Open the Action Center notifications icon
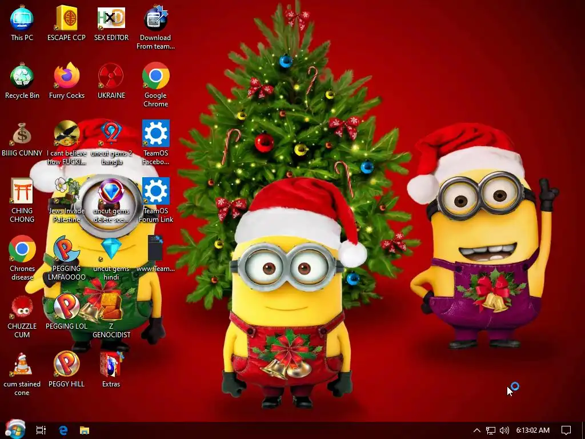The width and height of the screenshot is (585, 439). coord(566,430)
